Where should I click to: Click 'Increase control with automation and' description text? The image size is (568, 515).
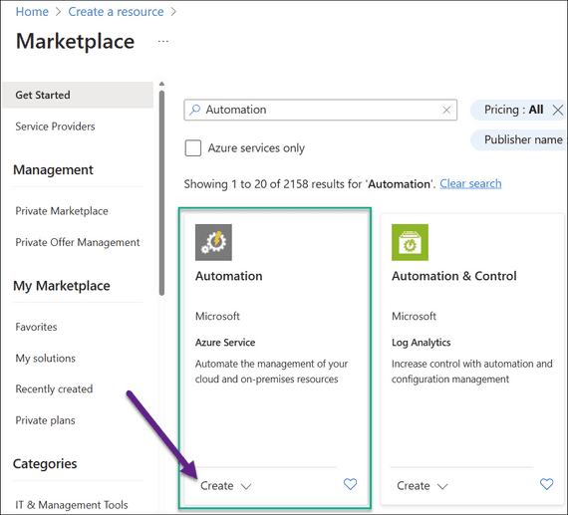[472, 364]
